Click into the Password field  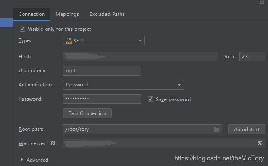(102, 99)
